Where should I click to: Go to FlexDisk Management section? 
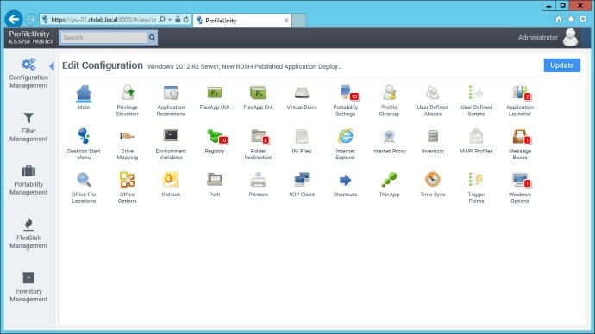[28, 233]
